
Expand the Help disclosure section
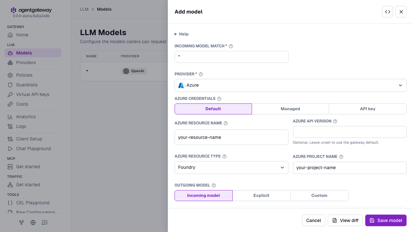point(182,34)
